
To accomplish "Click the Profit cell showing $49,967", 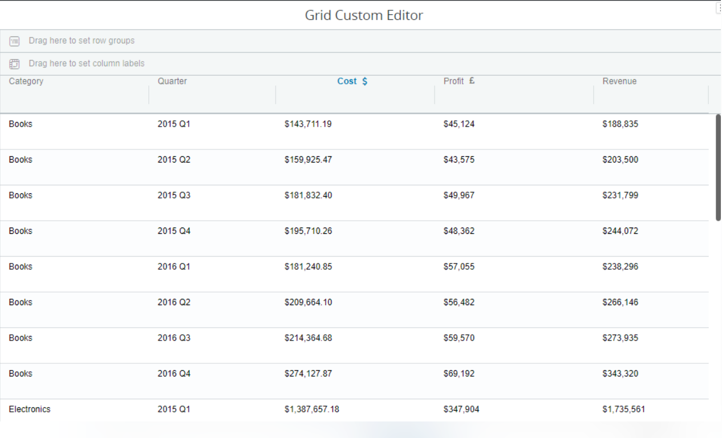I will pyautogui.click(x=459, y=196).
